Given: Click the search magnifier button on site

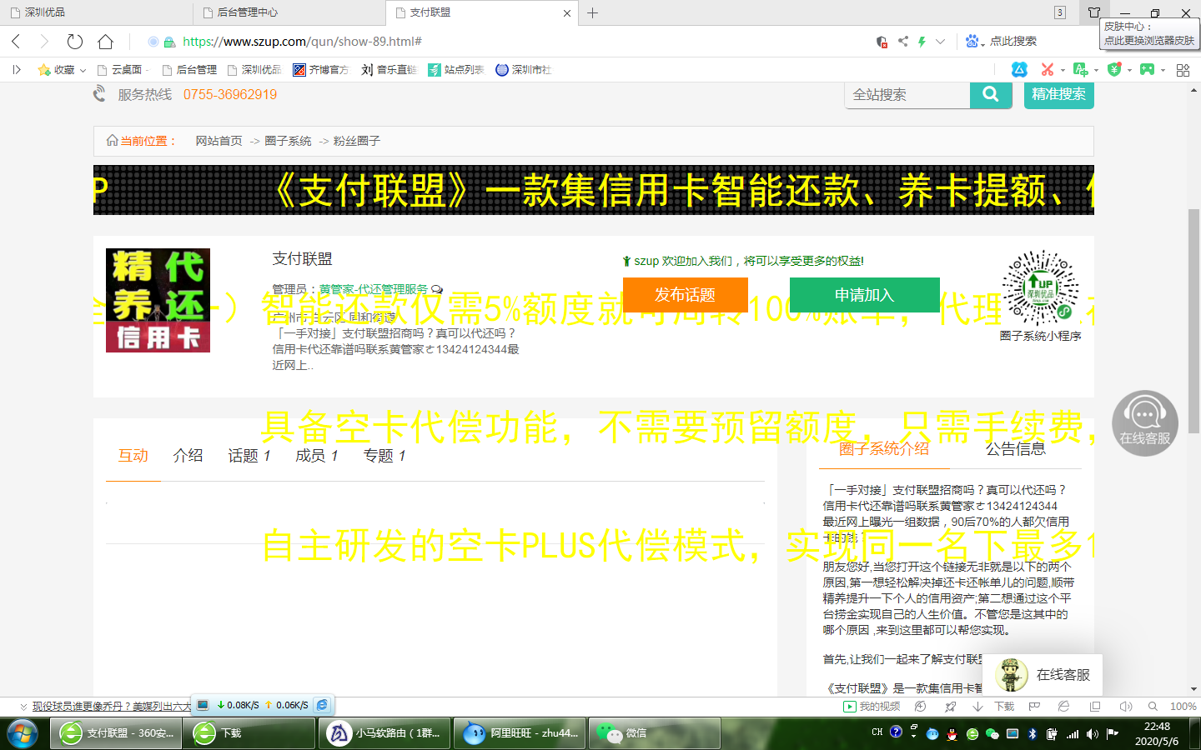Looking at the screenshot, I should coord(990,94).
